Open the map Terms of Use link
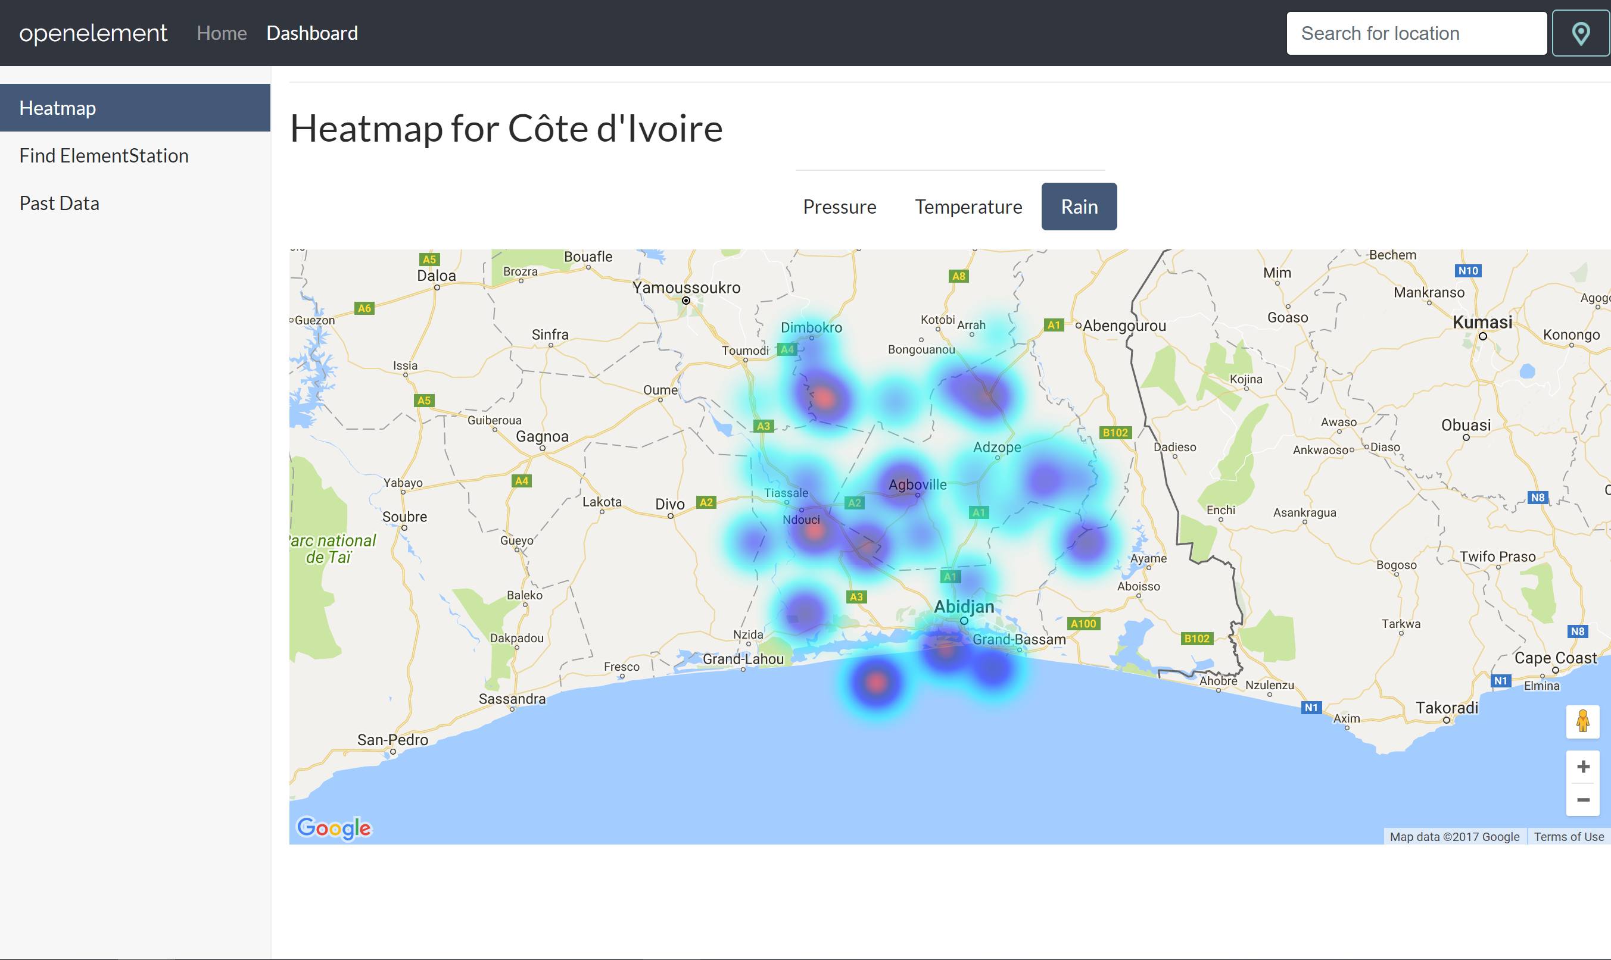 (x=1568, y=836)
